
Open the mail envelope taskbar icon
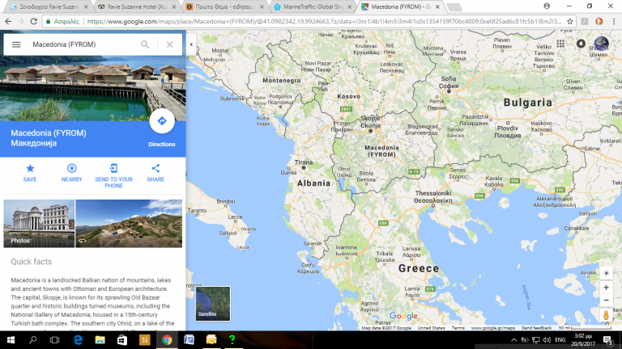pos(211,340)
